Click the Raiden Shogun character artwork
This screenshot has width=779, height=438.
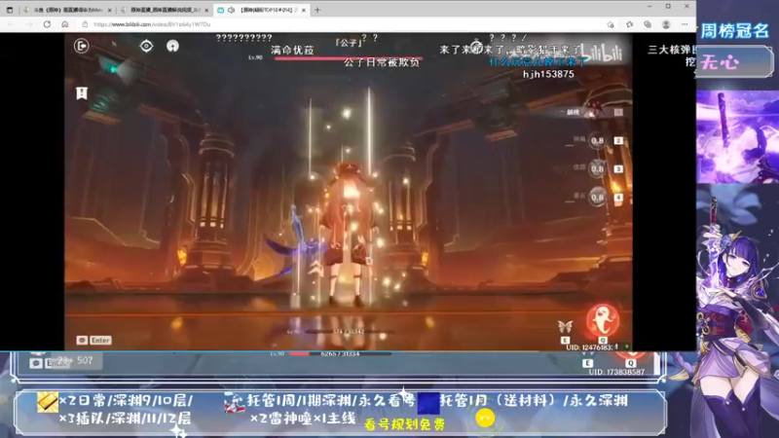click(x=736, y=312)
